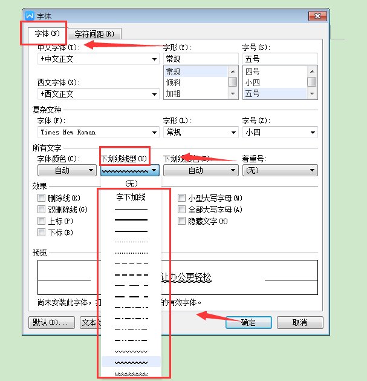Choose the thick long-dash underline
The width and height of the screenshot is (367, 381).
coord(131,297)
